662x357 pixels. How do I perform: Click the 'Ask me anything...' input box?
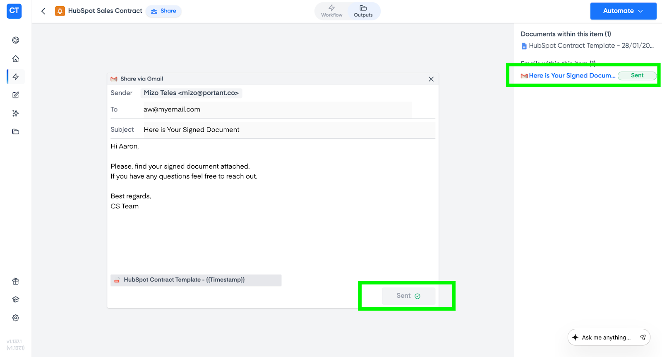click(606, 338)
